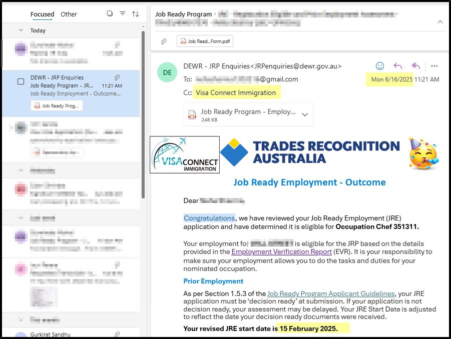Open the filter options for the inbox
Image resolution: width=451 pixels, height=339 pixels.
point(122,14)
